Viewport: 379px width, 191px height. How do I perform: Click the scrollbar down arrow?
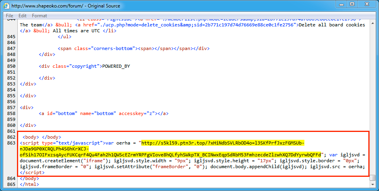(372, 184)
